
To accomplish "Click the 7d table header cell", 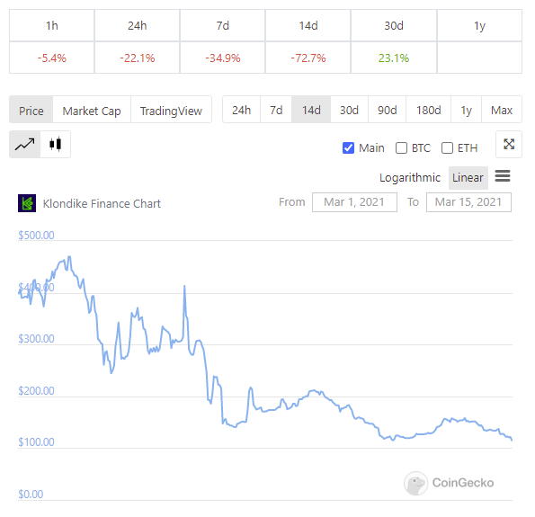I will [x=223, y=25].
